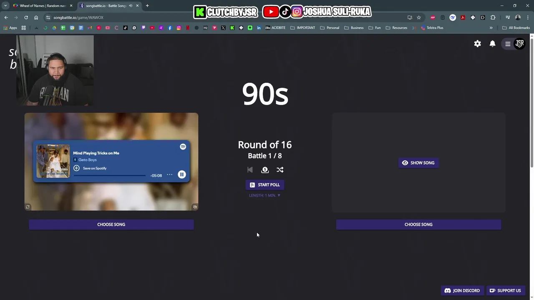The image size is (534, 300).
Task: Bookmark this page with the star
Action: pos(419,17)
